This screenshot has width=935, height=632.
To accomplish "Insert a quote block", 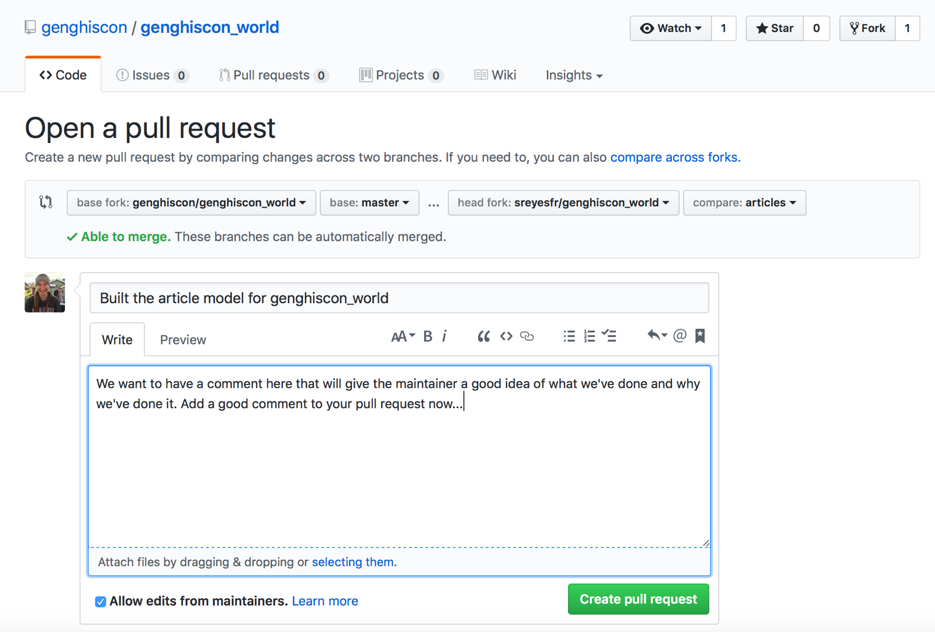I will [x=483, y=336].
